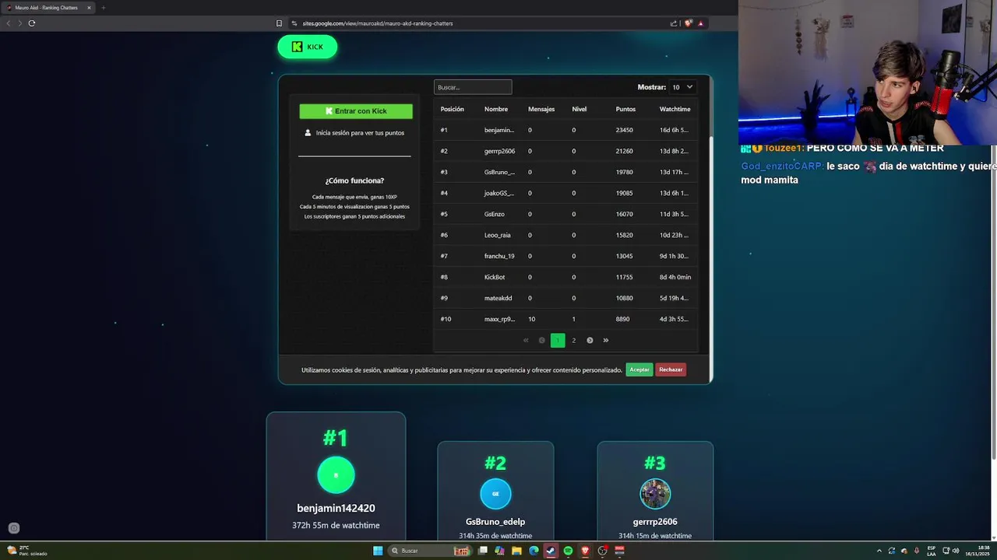This screenshot has height=560, width=997.
Task: Open the share icon in address bar
Action: click(674, 23)
